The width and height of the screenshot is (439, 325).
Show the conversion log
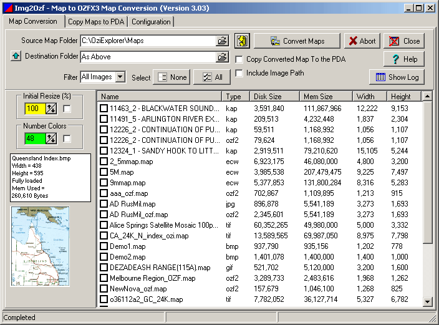(x=397, y=77)
